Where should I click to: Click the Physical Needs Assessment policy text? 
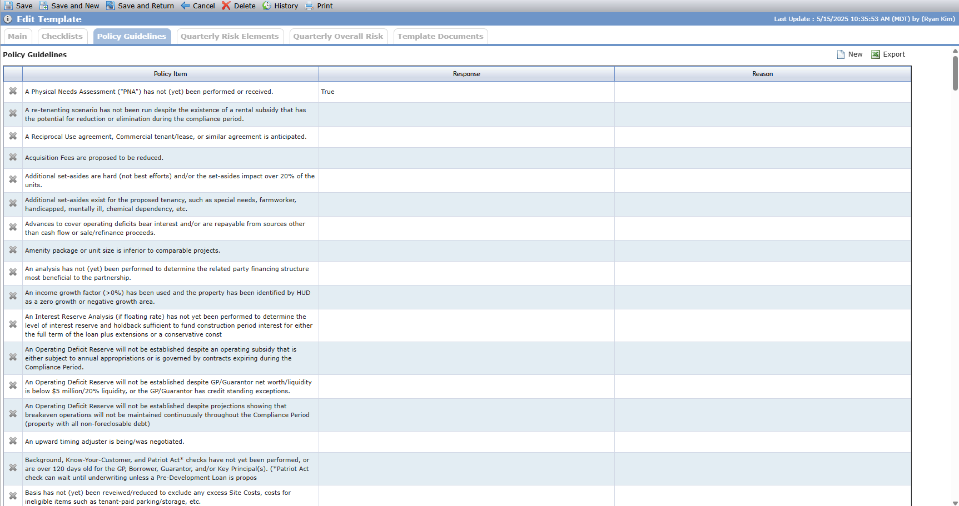149,92
